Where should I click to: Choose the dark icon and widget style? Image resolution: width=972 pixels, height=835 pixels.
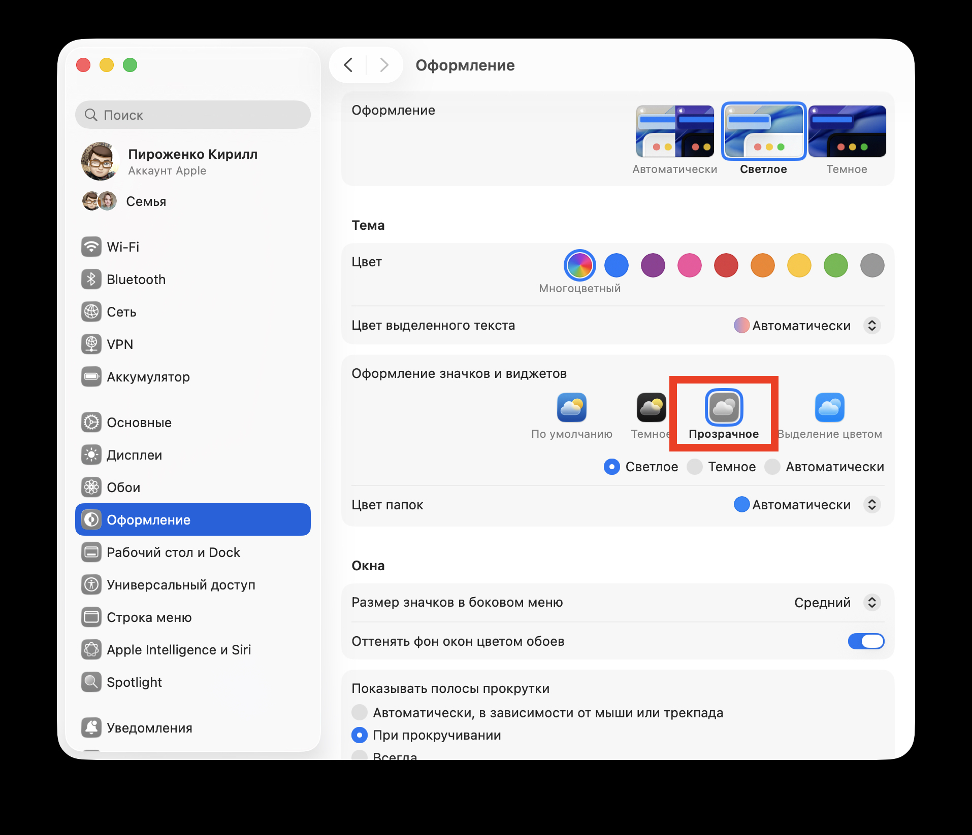(x=651, y=407)
